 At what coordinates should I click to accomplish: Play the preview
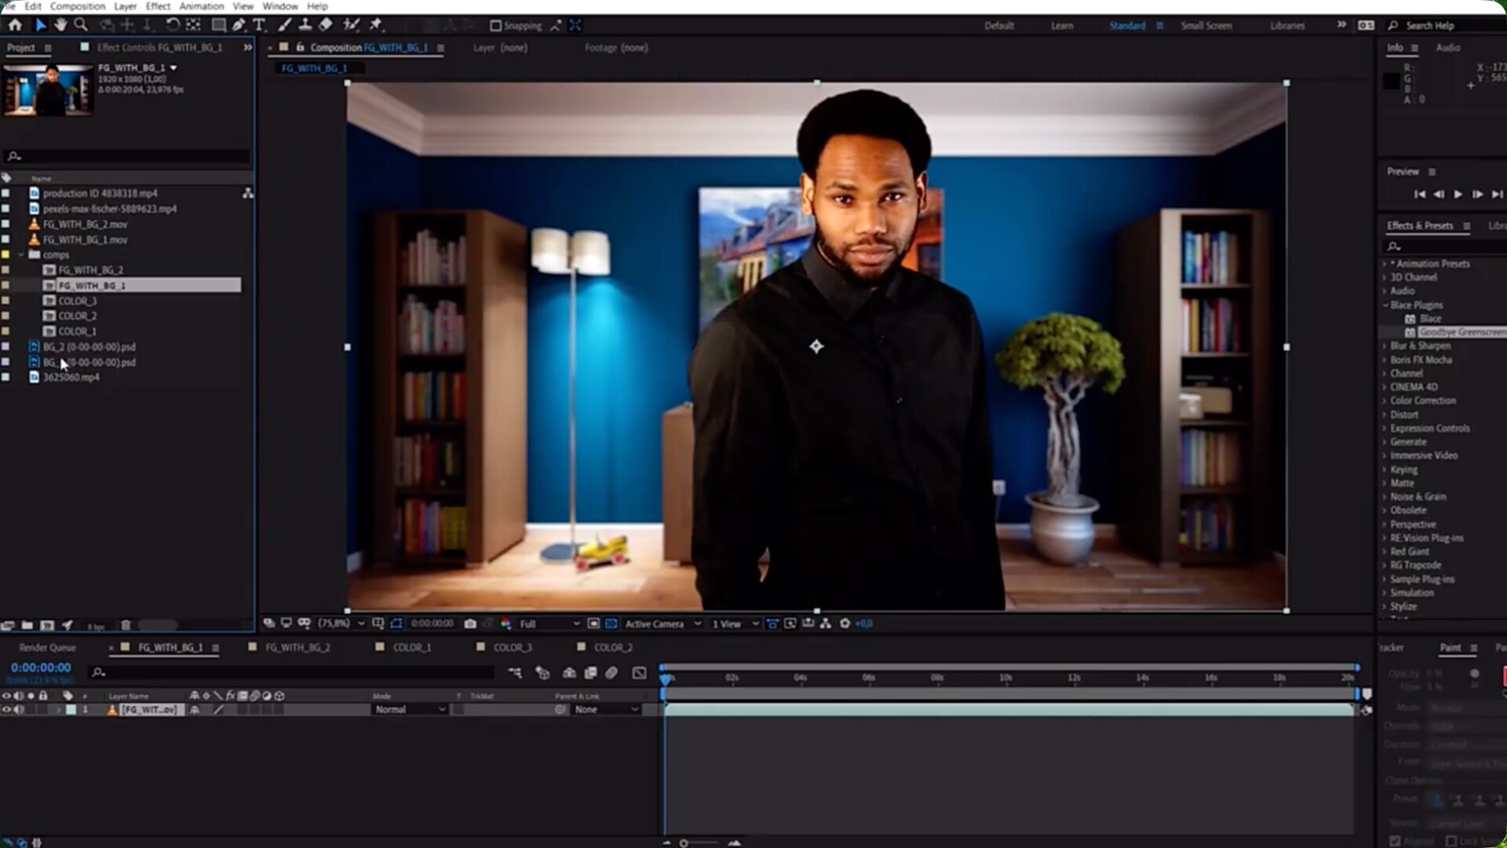pyautogui.click(x=1458, y=194)
